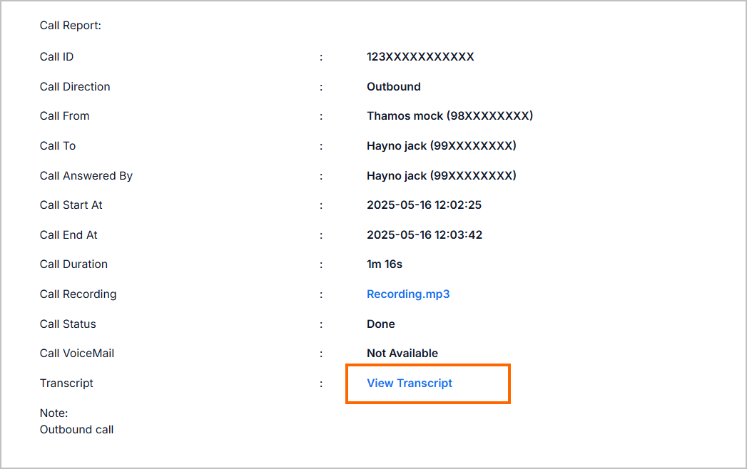Image resolution: width=747 pixels, height=469 pixels.
Task: Select start time 2025-05-16 12:02:25
Action: click(424, 205)
